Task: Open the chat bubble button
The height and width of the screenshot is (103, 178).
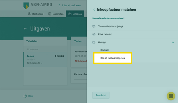Action: click(x=171, y=96)
